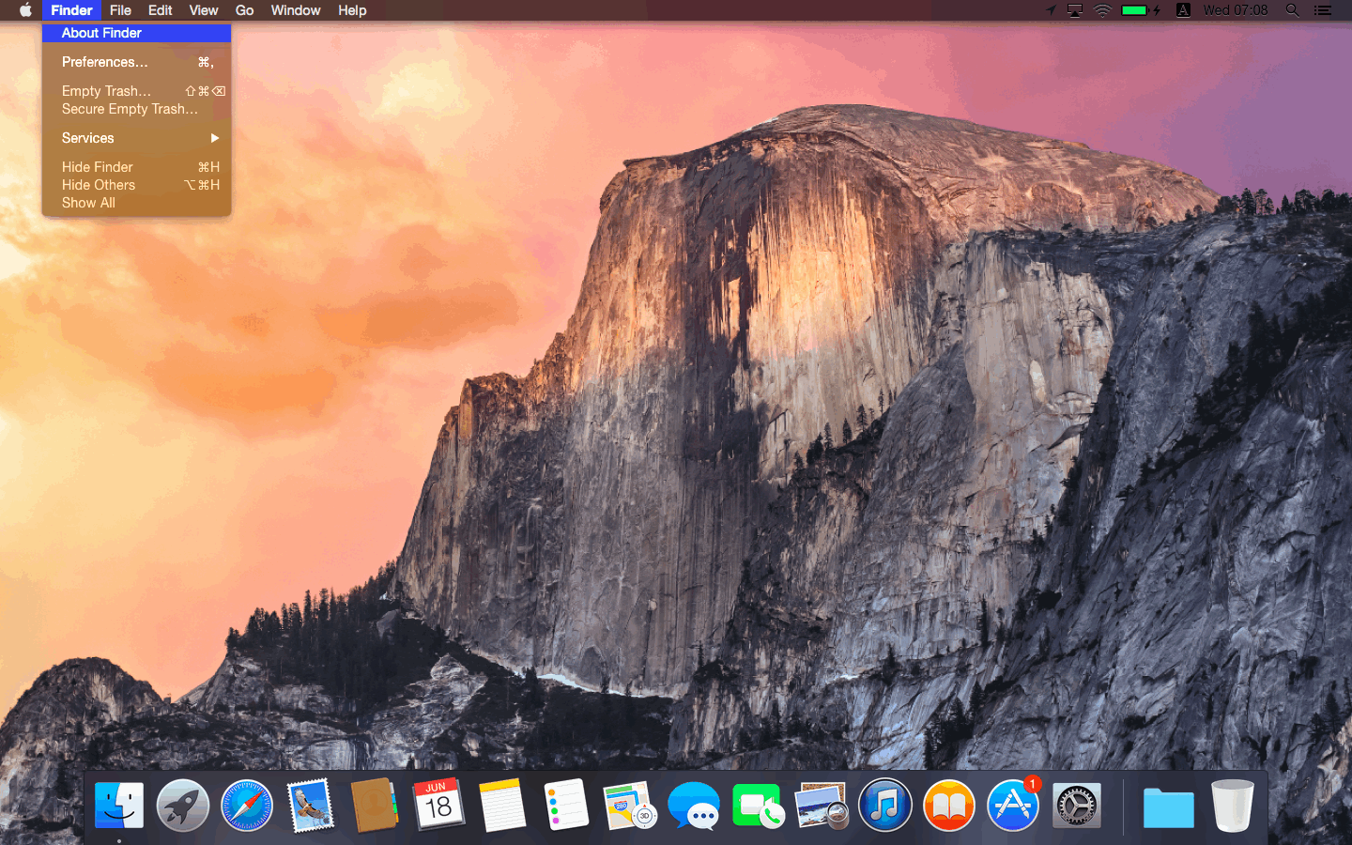
Task: Open FaceTime green camera icon
Action: pos(758,806)
